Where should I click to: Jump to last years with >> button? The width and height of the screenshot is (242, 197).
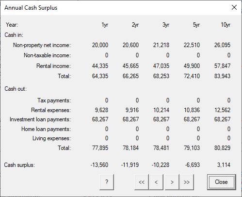click(x=187, y=182)
